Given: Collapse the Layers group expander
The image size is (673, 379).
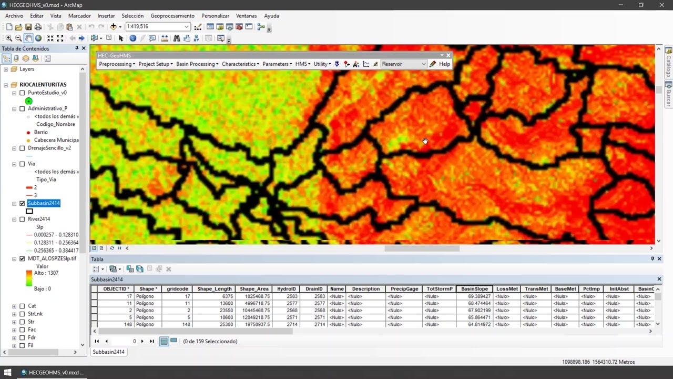Looking at the screenshot, I should tap(6, 69).
